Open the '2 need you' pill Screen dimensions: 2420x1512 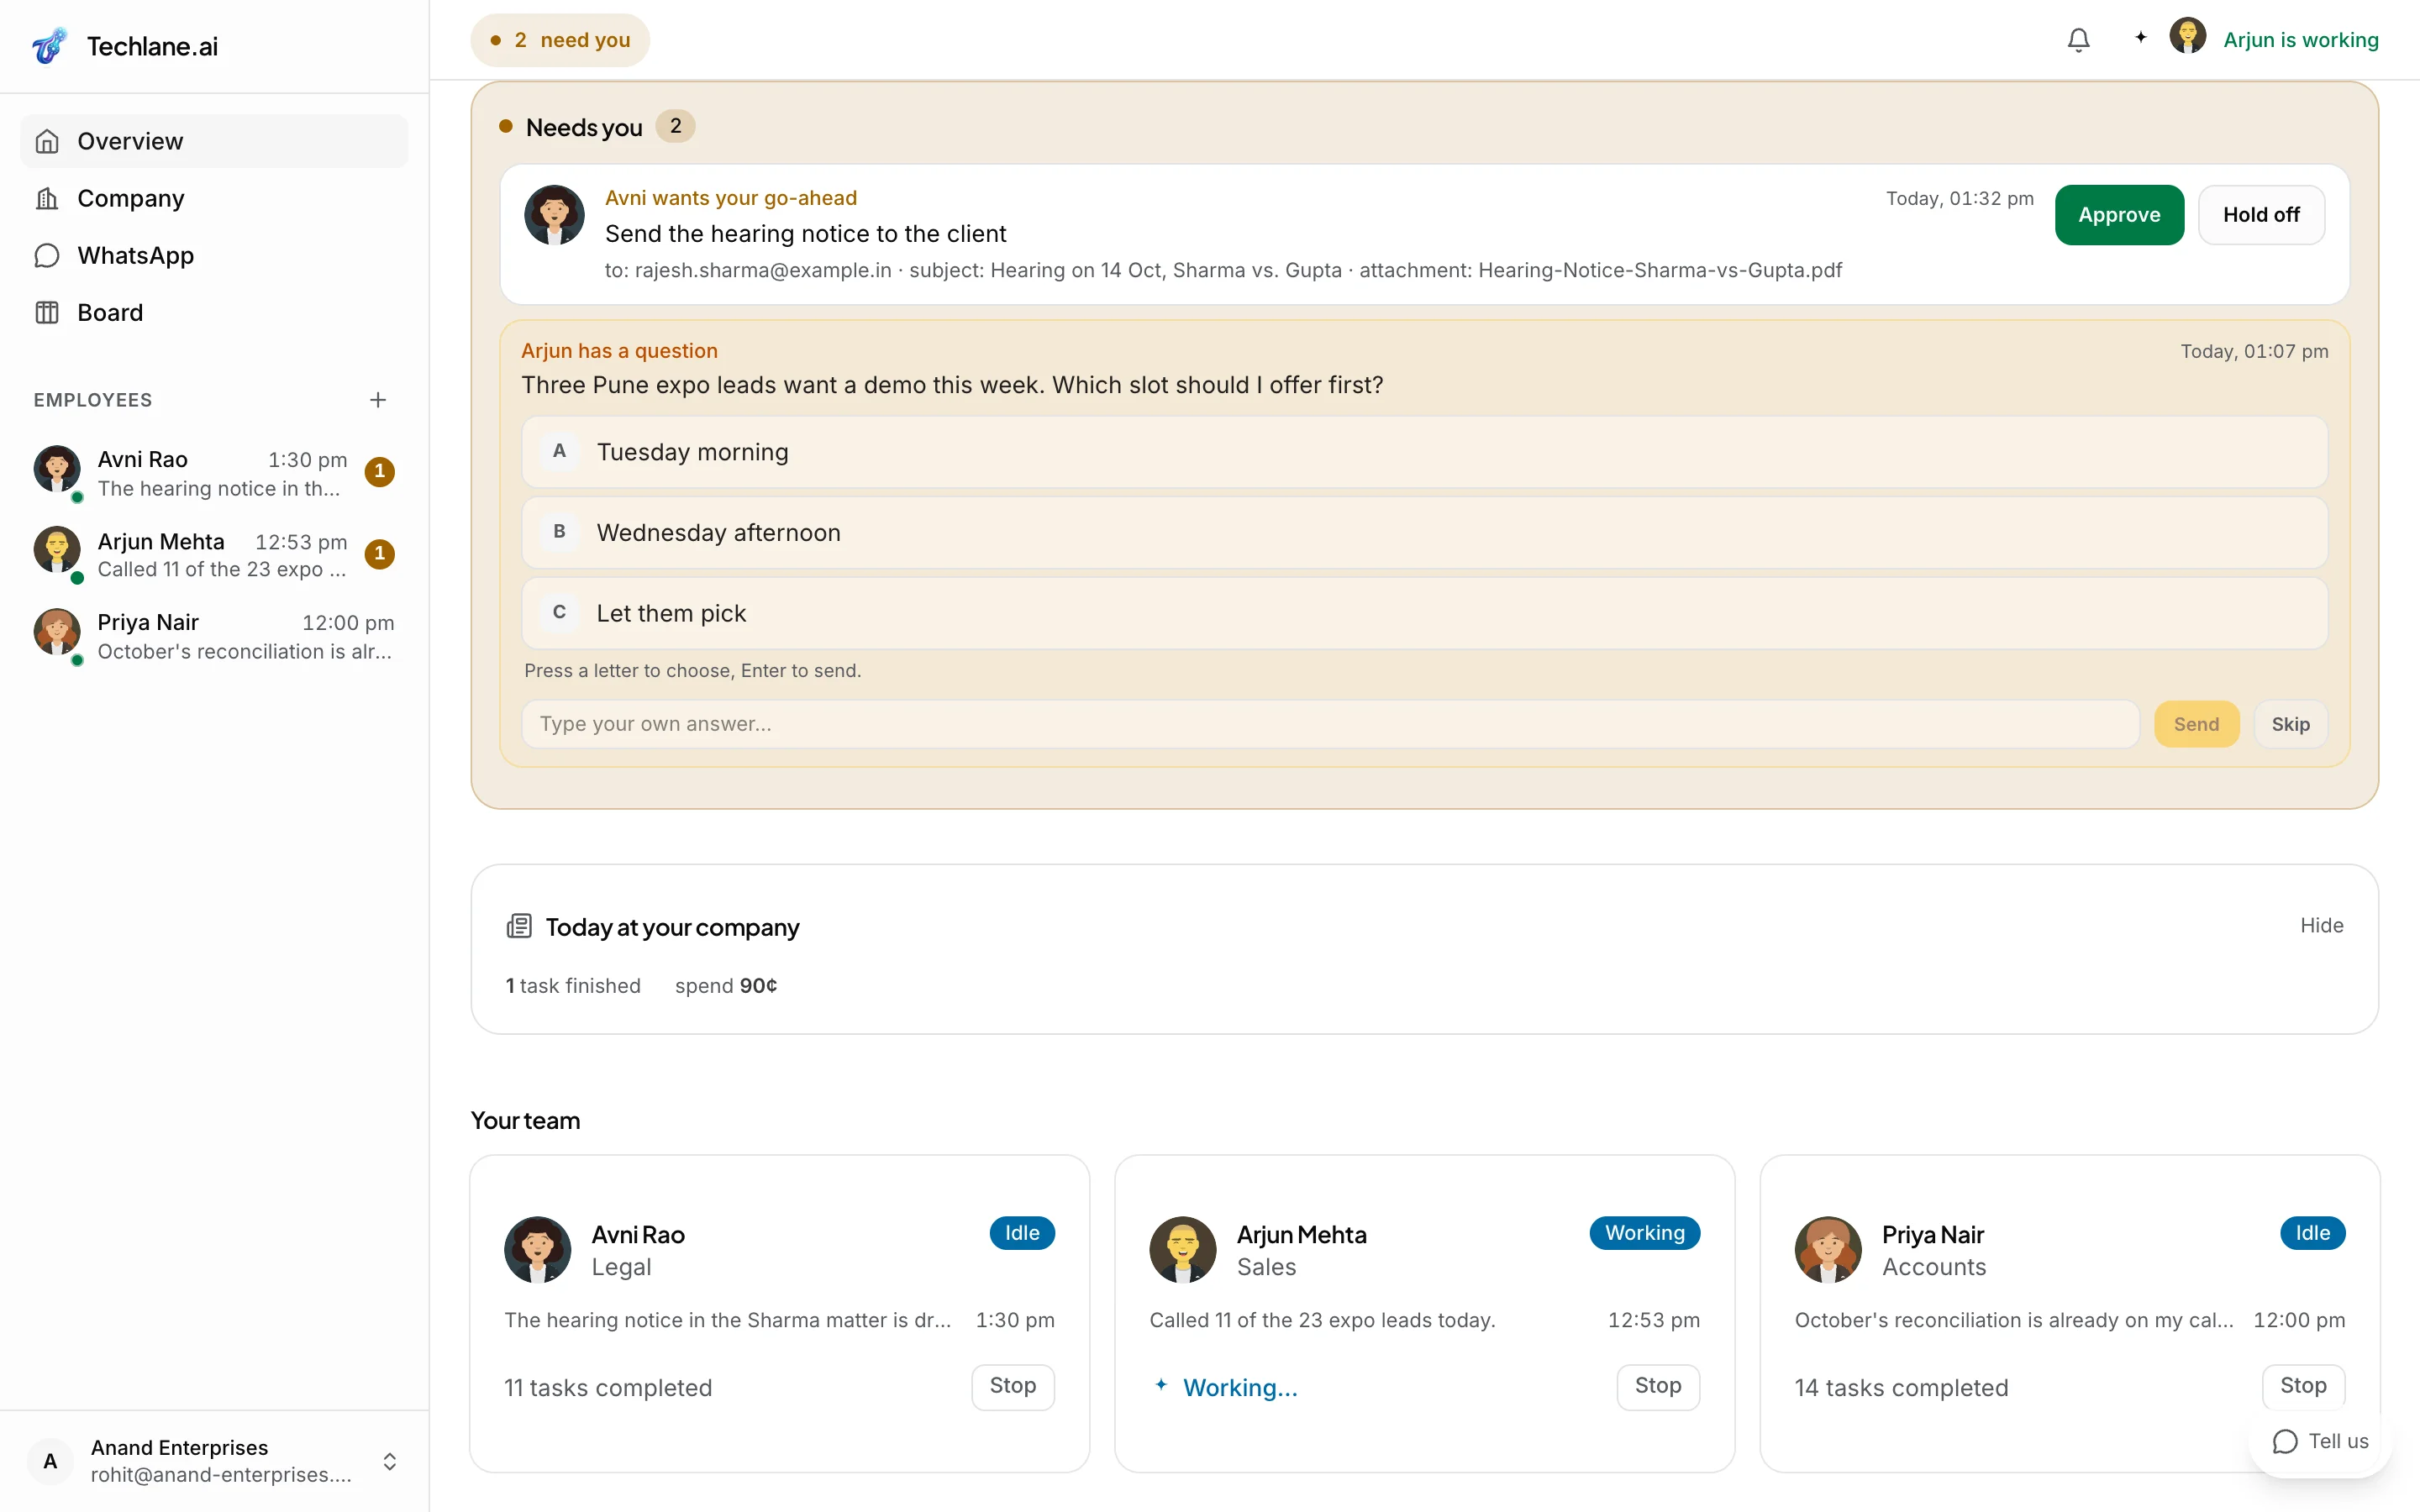[560, 40]
